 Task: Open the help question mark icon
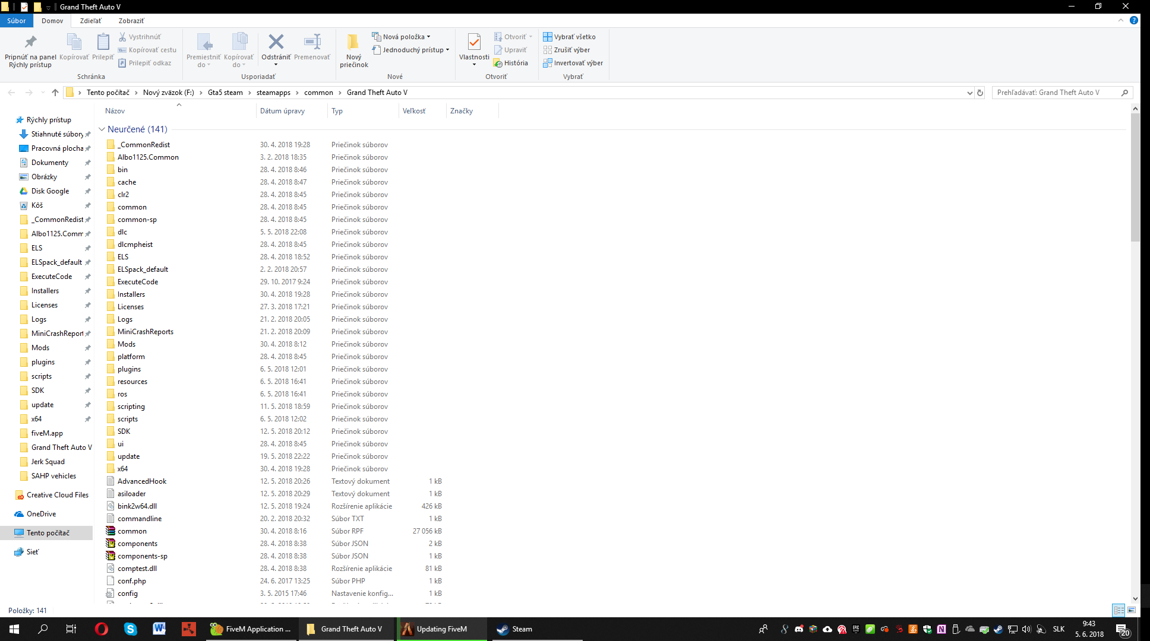point(1133,20)
